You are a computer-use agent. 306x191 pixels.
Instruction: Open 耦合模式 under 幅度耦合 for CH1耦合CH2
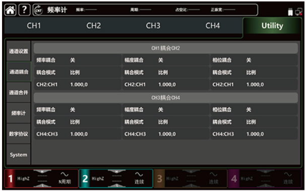166,73
